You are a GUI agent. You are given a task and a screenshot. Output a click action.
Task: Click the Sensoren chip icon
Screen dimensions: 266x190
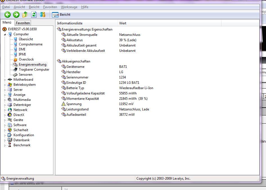15,75
